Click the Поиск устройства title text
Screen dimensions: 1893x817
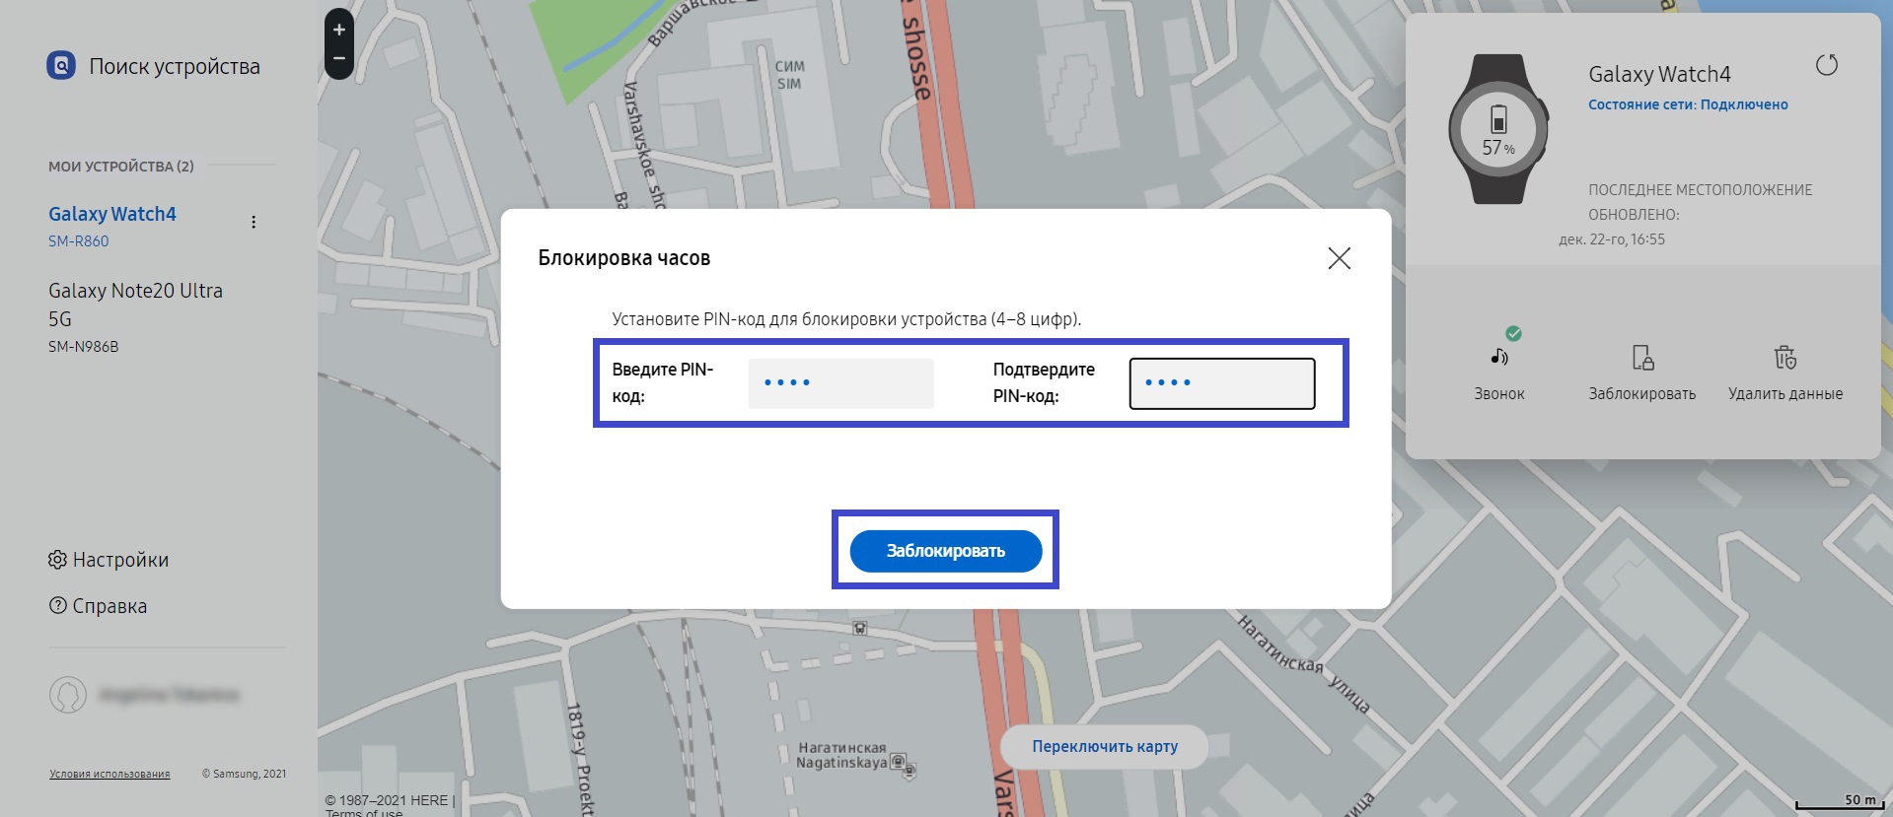(175, 67)
